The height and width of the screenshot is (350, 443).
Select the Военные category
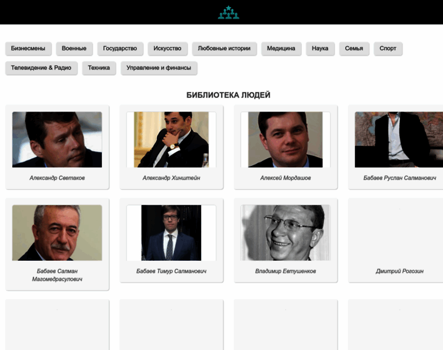tap(74, 48)
